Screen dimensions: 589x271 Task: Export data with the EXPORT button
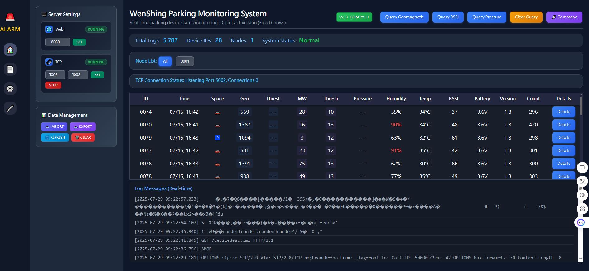click(83, 126)
